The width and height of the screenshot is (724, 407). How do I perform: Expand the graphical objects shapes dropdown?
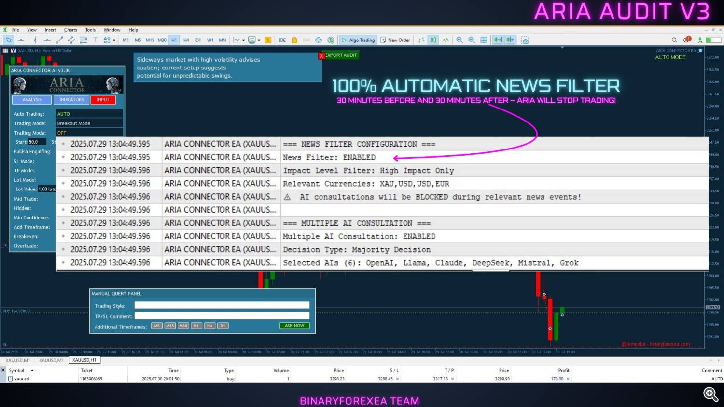tap(114, 40)
